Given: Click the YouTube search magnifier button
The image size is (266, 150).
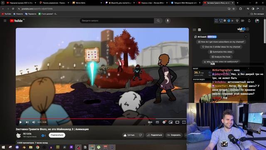Looking at the screenshot, I should [158, 21].
